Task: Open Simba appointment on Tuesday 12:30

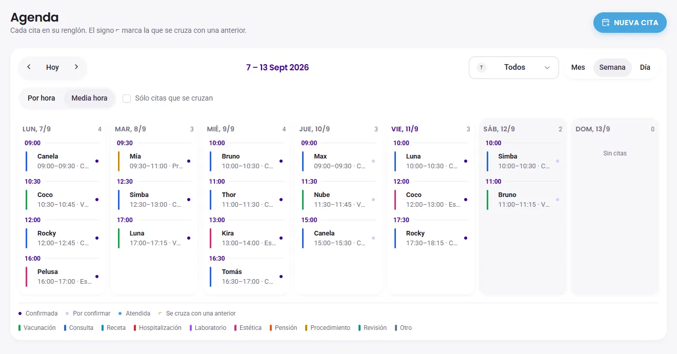Action: [154, 200]
